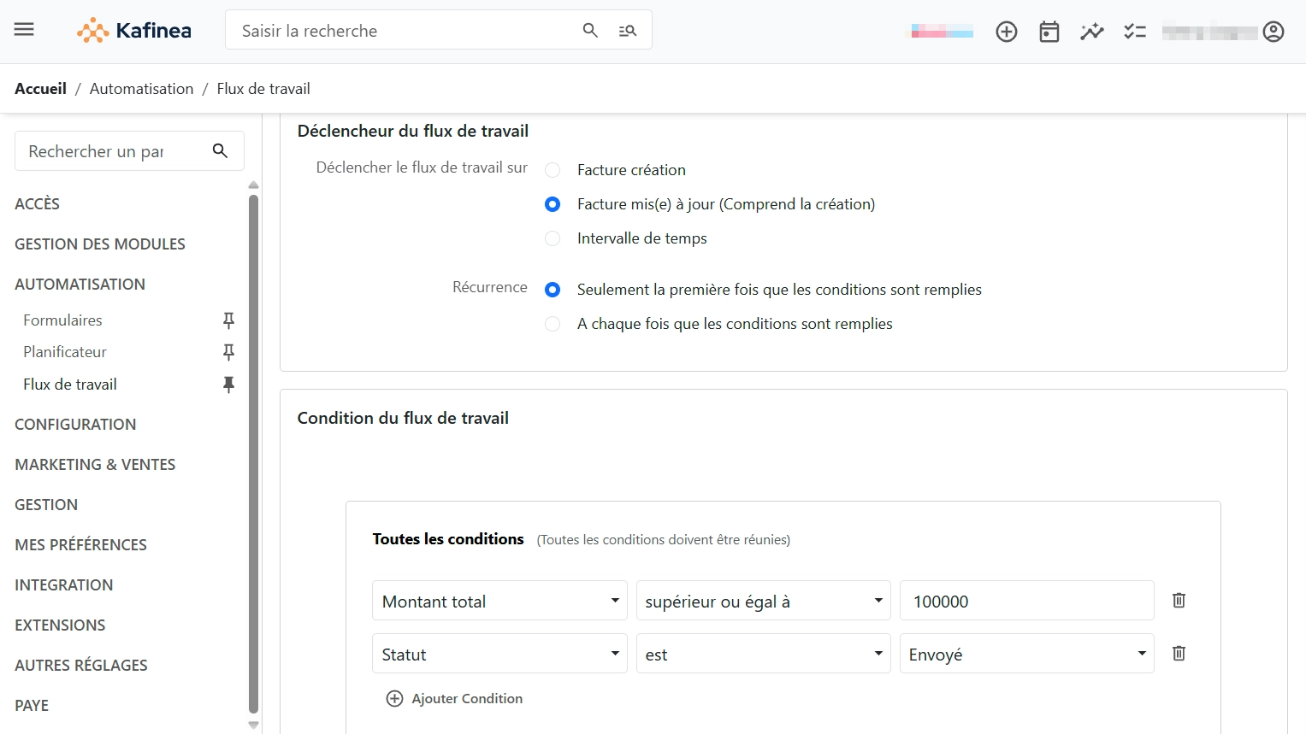Screen dimensions: 1306x734
Task: Open the user profile icon
Action: [x=1273, y=31]
